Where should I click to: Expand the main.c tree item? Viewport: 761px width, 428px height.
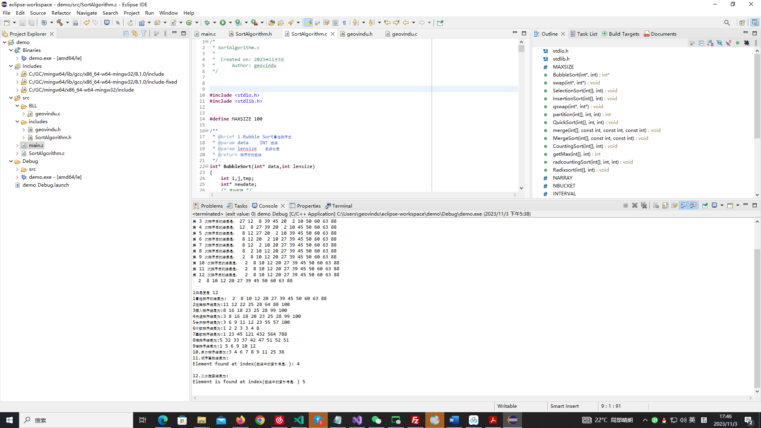point(17,145)
